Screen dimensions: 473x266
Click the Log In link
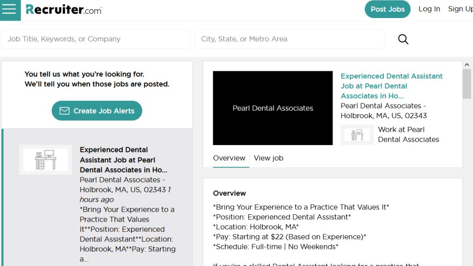429,9
